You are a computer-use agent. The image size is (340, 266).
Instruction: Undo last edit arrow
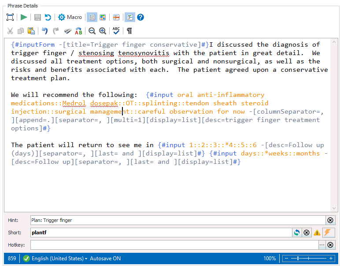pyautogui.click(x=45, y=31)
